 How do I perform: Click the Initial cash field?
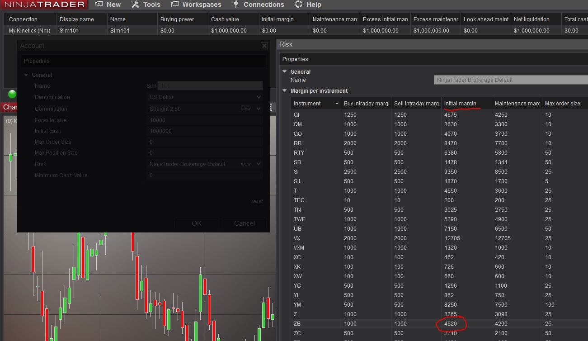(x=206, y=131)
